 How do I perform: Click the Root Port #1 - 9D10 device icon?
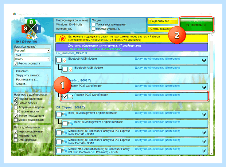pos(65,133)
